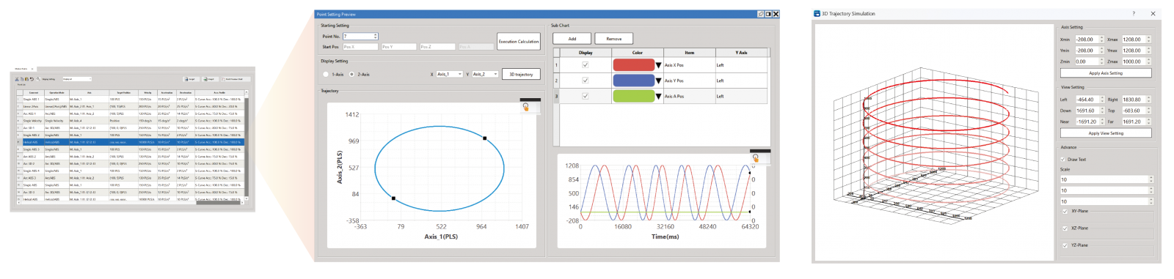Click the Apply Axis Setting button

coord(1106,73)
